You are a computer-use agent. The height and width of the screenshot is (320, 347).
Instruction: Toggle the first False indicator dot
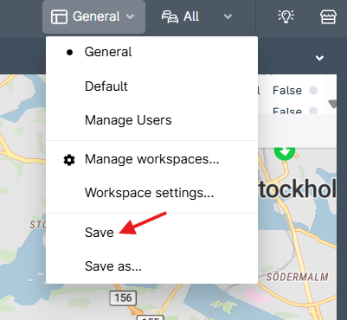313,91
